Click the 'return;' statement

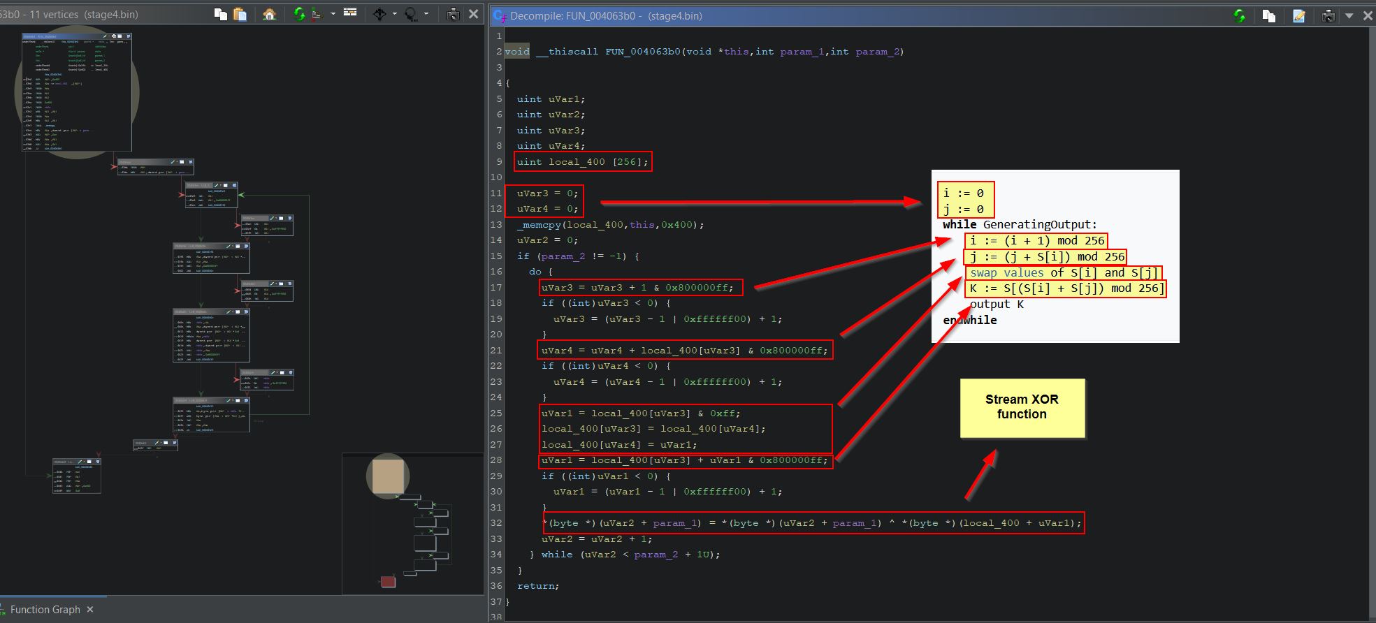tap(538, 586)
